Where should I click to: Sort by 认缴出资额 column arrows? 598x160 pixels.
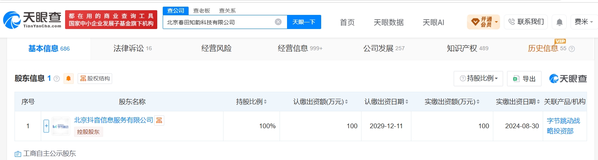tap(346, 102)
